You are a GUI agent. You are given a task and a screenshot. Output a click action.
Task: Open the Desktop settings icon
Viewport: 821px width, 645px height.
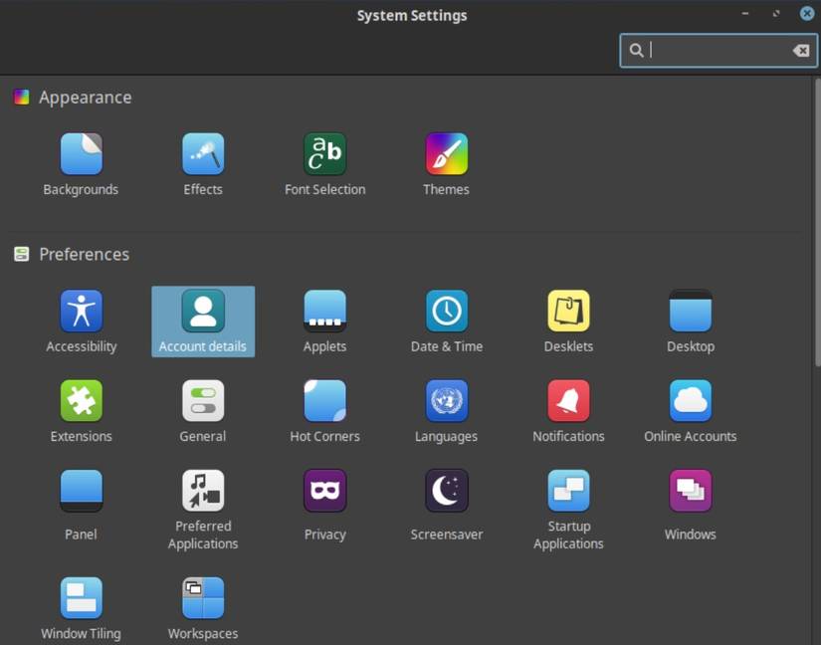point(690,311)
